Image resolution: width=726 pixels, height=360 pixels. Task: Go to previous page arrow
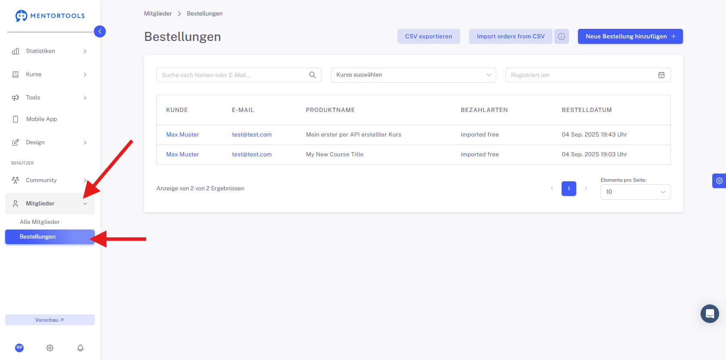(x=552, y=189)
